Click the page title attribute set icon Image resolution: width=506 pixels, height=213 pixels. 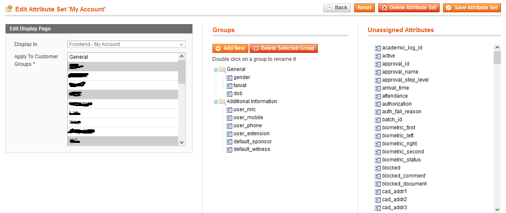tap(9, 8)
